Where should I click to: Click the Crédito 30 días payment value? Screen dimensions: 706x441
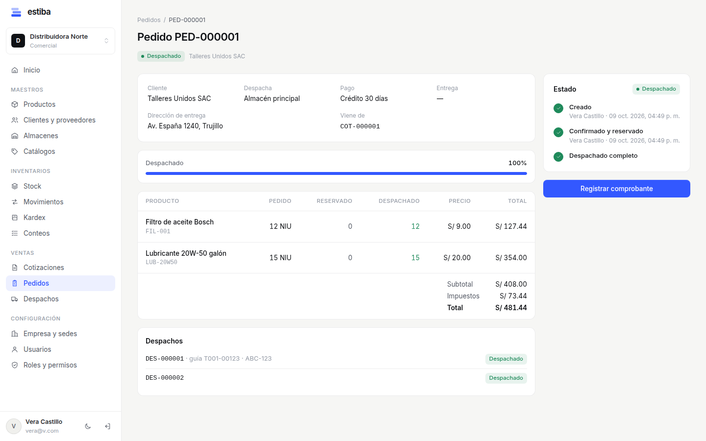364,98
